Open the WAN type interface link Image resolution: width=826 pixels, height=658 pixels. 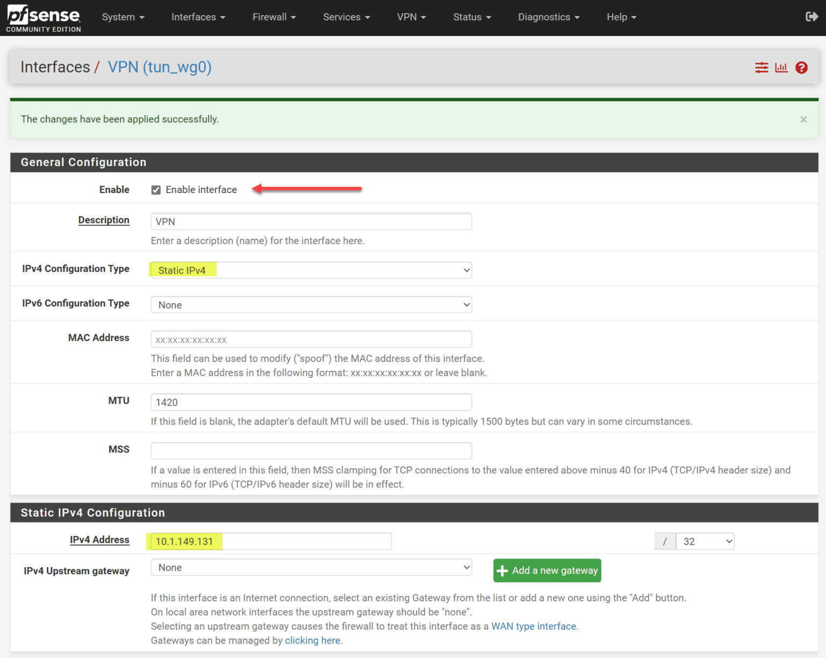533,626
